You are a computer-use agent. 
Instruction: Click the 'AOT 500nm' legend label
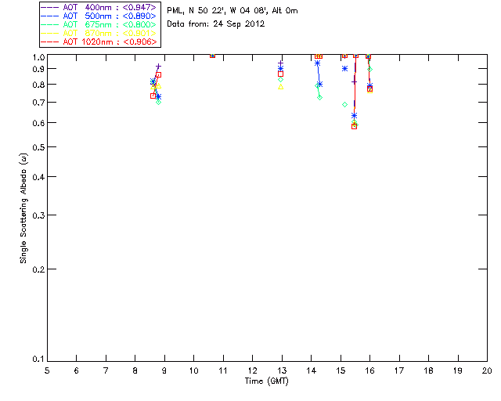click(x=87, y=16)
